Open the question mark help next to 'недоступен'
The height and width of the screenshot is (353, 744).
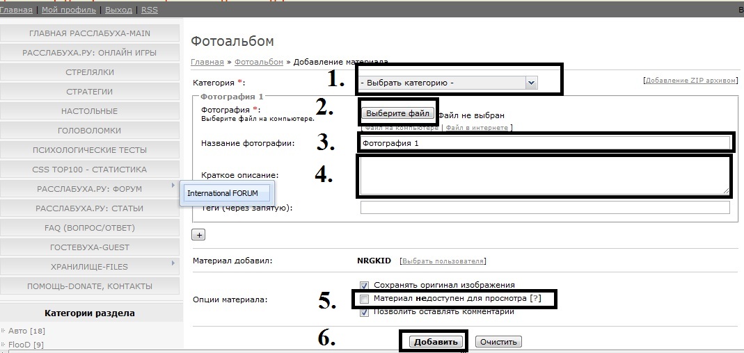tap(535, 299)
